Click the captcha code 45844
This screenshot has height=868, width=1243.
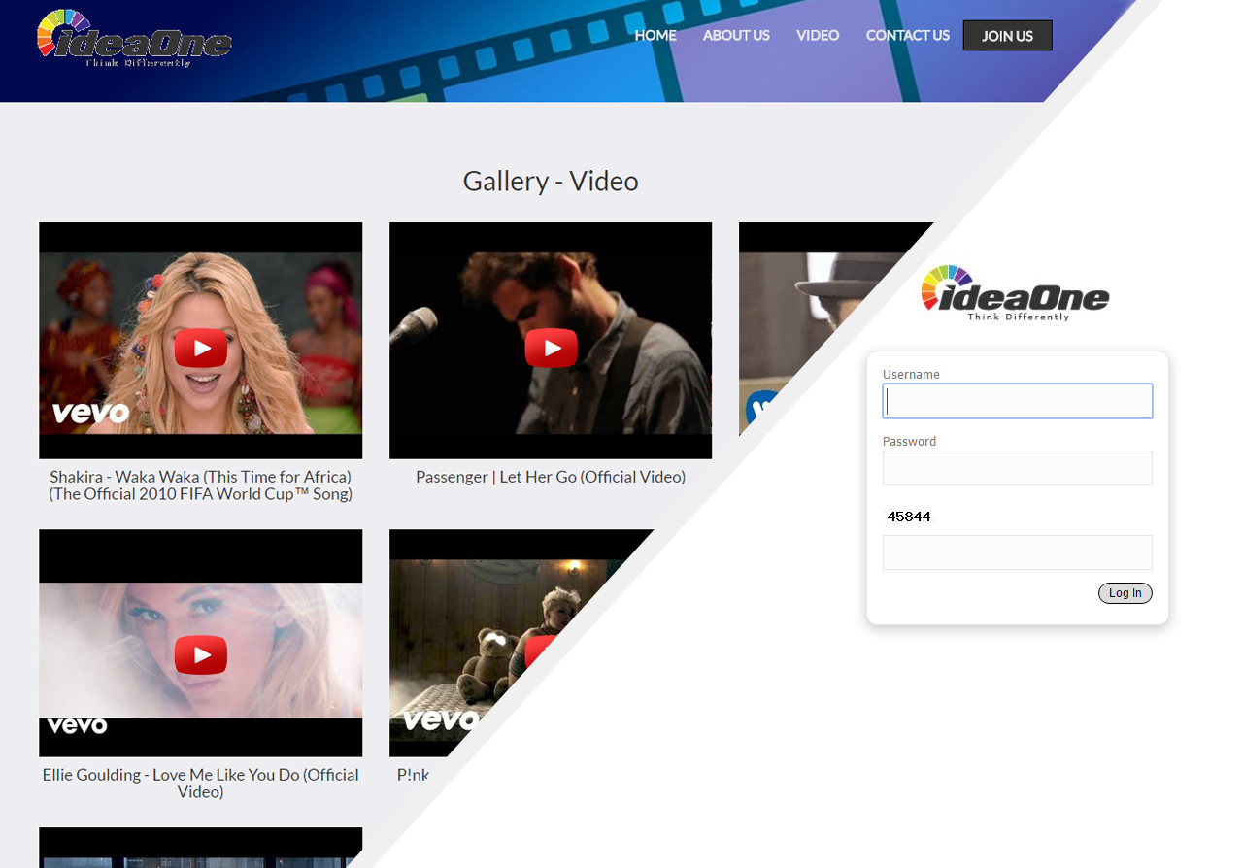pos(909,517)
